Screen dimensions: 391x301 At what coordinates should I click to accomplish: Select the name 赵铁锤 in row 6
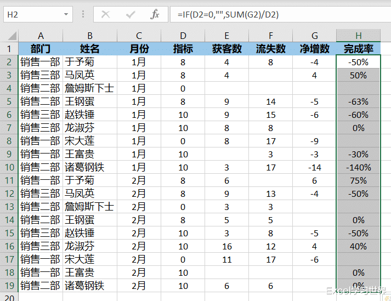pos(90,115)
